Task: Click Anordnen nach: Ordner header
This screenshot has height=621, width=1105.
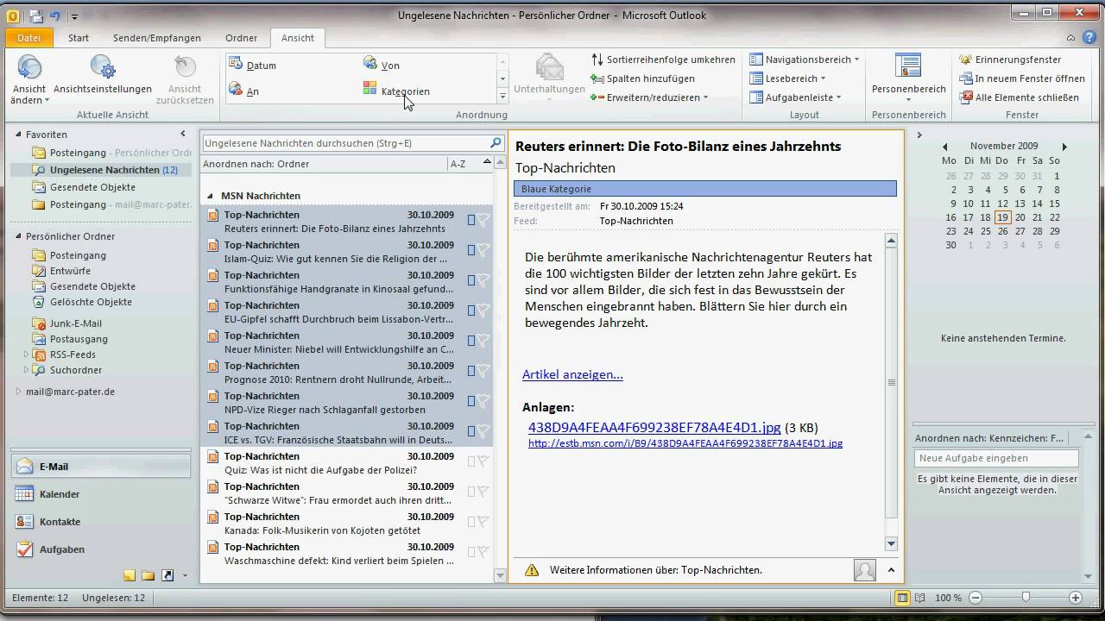Action: [256, 164]
